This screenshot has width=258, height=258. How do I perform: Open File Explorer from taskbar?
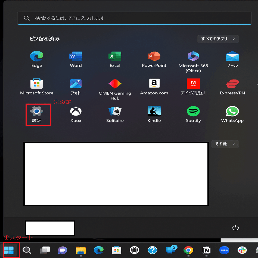tap(81, 250)
